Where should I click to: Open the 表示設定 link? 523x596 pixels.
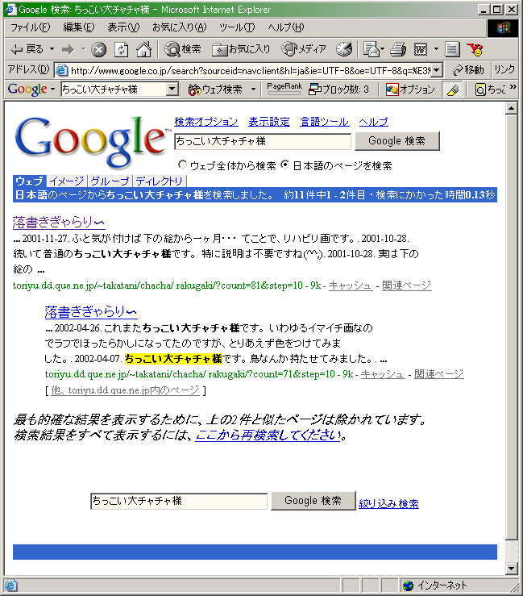point(269,122)
